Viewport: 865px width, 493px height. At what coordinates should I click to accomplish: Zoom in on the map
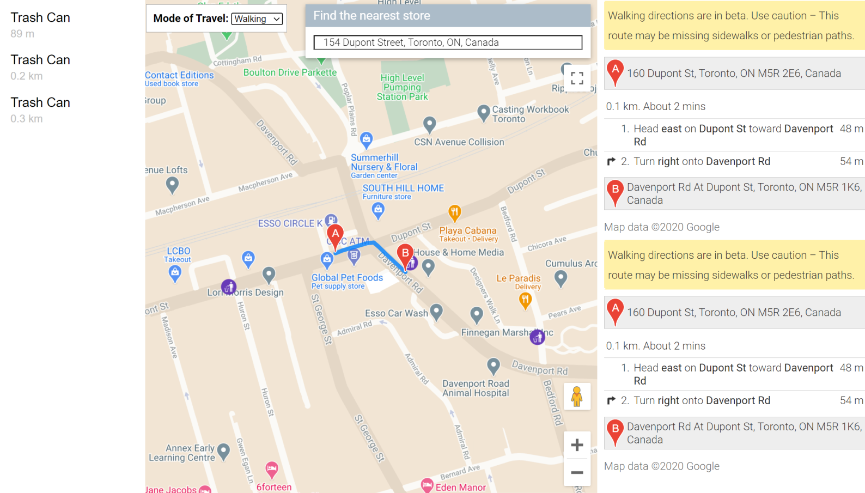(x=577, y=445)
